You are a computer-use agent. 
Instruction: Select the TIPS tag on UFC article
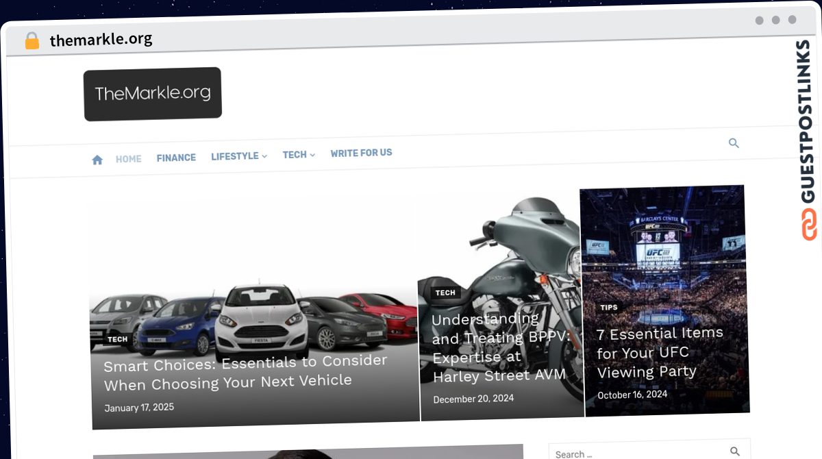609,308
